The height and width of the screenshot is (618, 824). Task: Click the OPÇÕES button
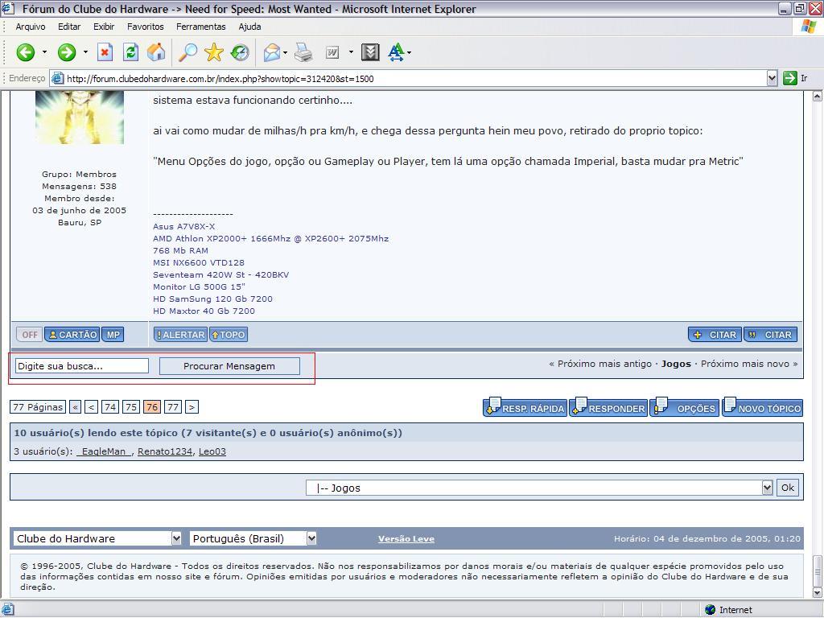(685, 408)
